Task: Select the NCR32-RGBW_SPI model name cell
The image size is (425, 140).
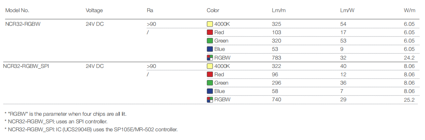Action: [x=26, y=66]
